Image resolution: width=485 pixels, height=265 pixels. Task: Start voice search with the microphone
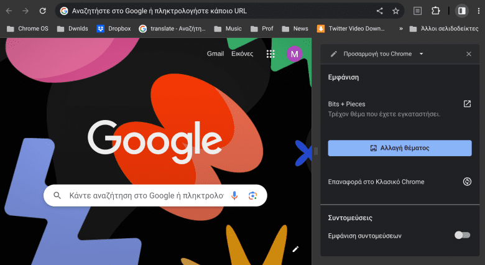[x=234, y=195]
